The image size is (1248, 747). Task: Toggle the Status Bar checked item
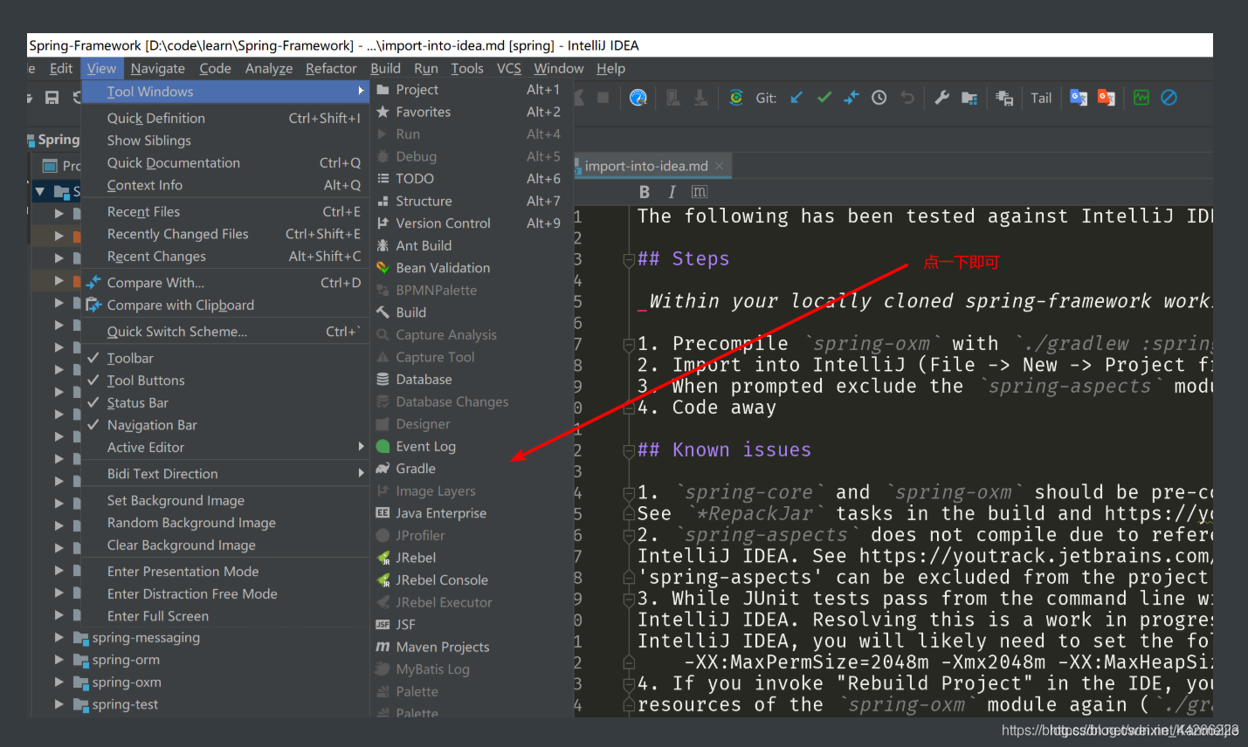click(226, 402)
